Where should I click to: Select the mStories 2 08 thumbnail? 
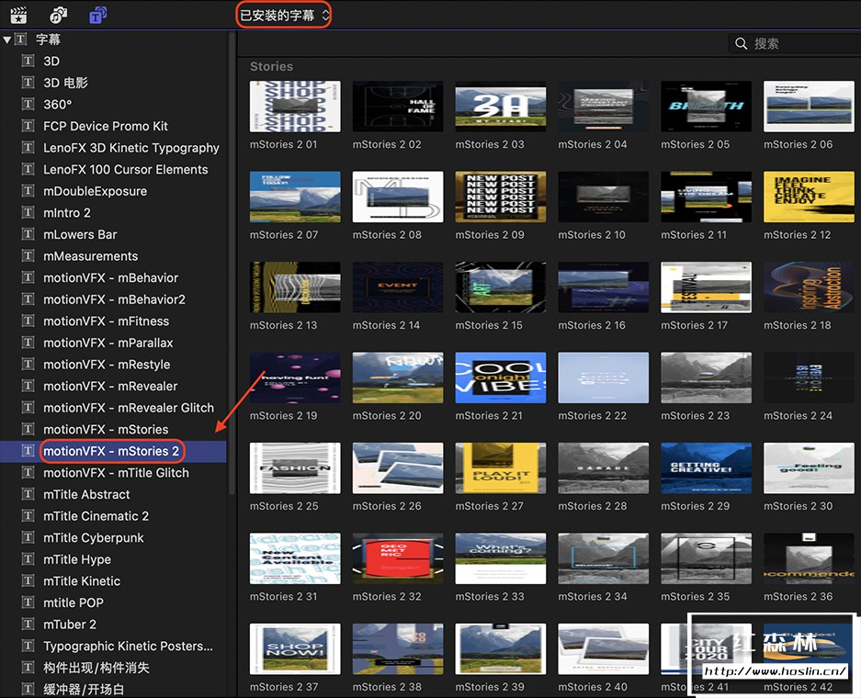point(398,197)
